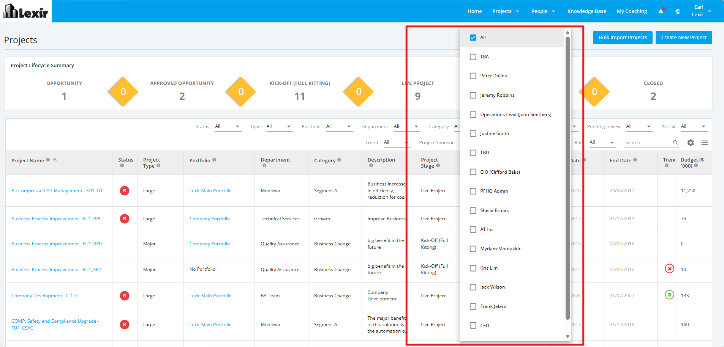Image resolution: width=724 pixels, height=347 pixels.
Task: Click the info icon under Description header
Action: 371,165
